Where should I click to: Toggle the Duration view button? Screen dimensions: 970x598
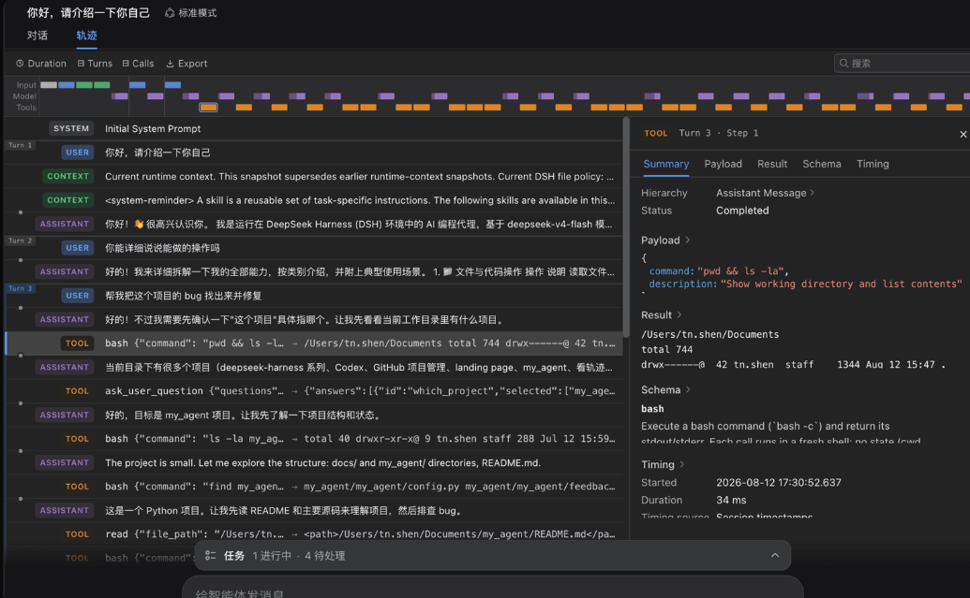coord(41,63)
